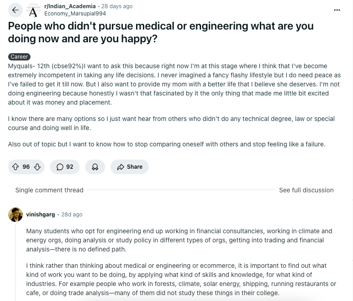
Task: Share the post
Action: click(x=130, y=167)
